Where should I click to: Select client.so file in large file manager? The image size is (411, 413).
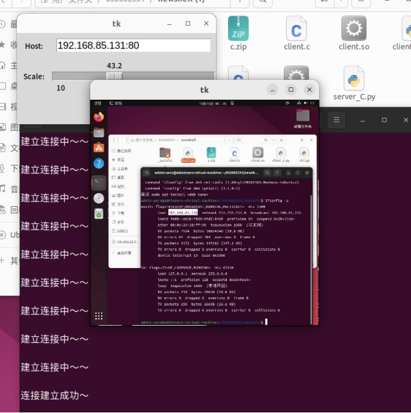coord(353,33)
